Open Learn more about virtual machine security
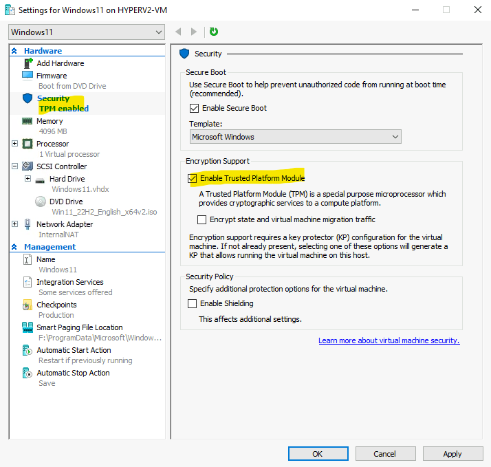The height and width of the screenshot is (467, 491). (x=389, y=340)
